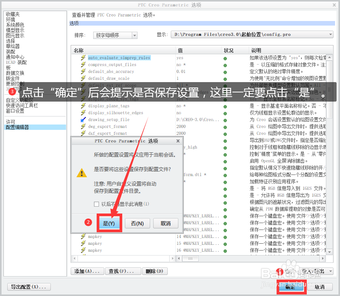Select 窗口设置 category

[x=15, y=111]
